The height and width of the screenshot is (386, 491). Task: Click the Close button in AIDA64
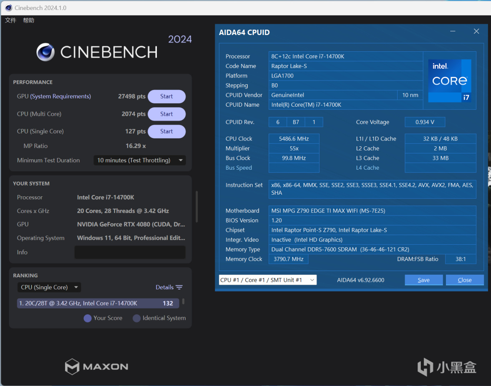(x=465, y=280)
